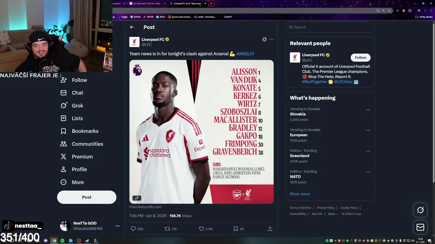Share the post via share icon
Screen dimensions: 435x244
coord(270,229)
